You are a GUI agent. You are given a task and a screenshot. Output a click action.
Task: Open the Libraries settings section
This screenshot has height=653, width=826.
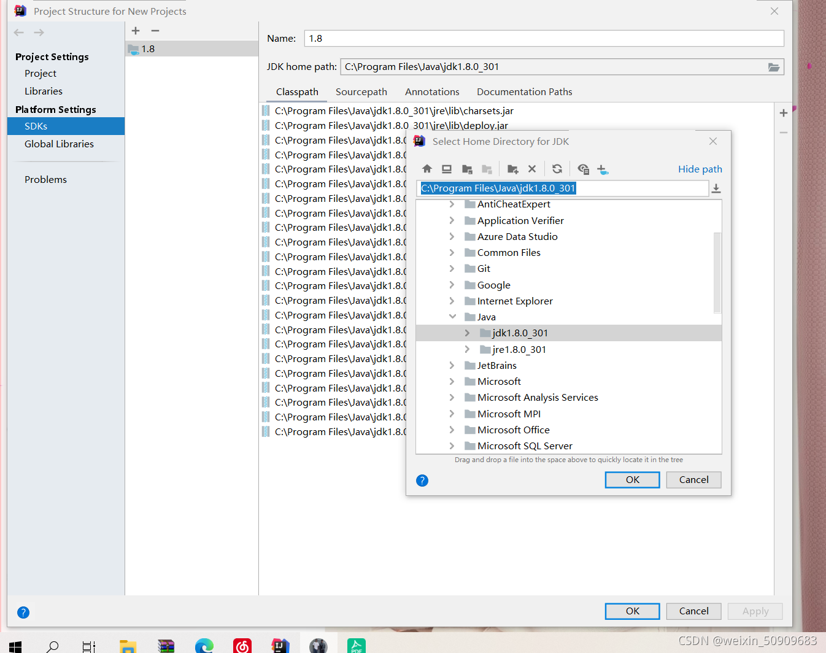(x=44, y=91)
